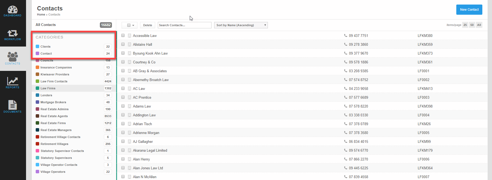Screen dimensions: 492x180
Task: Click phone icon beside 09 437 7751
Action: pyautogui.click(x=345, y=36)
